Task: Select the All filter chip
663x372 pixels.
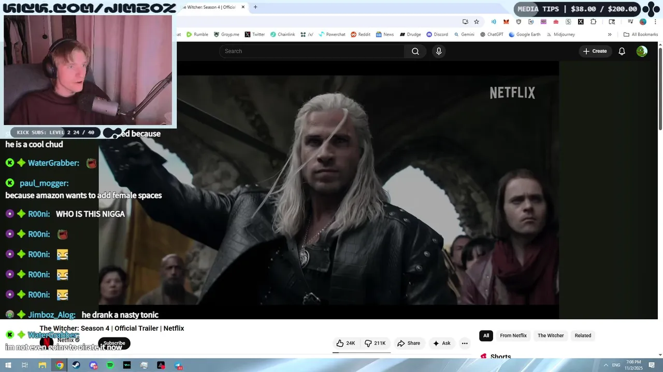Action: pyautogui.click(x=486, y=335)
